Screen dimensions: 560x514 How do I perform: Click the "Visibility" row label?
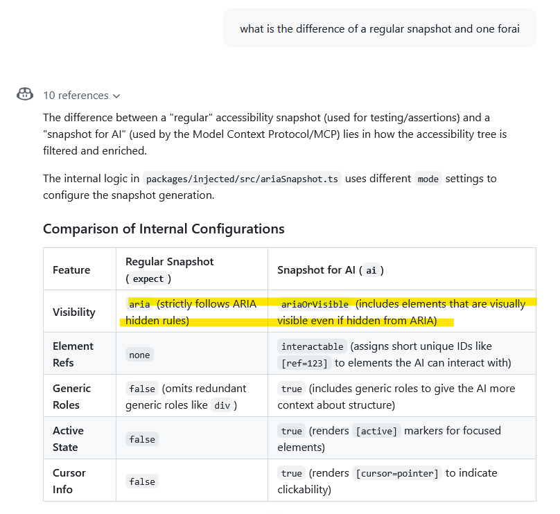click(74, 312)
